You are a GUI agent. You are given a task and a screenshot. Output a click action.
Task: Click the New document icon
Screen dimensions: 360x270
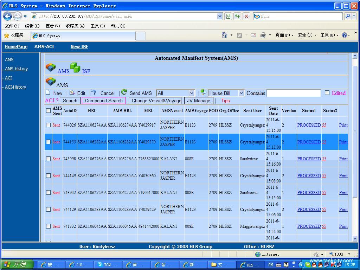(48, 92)
